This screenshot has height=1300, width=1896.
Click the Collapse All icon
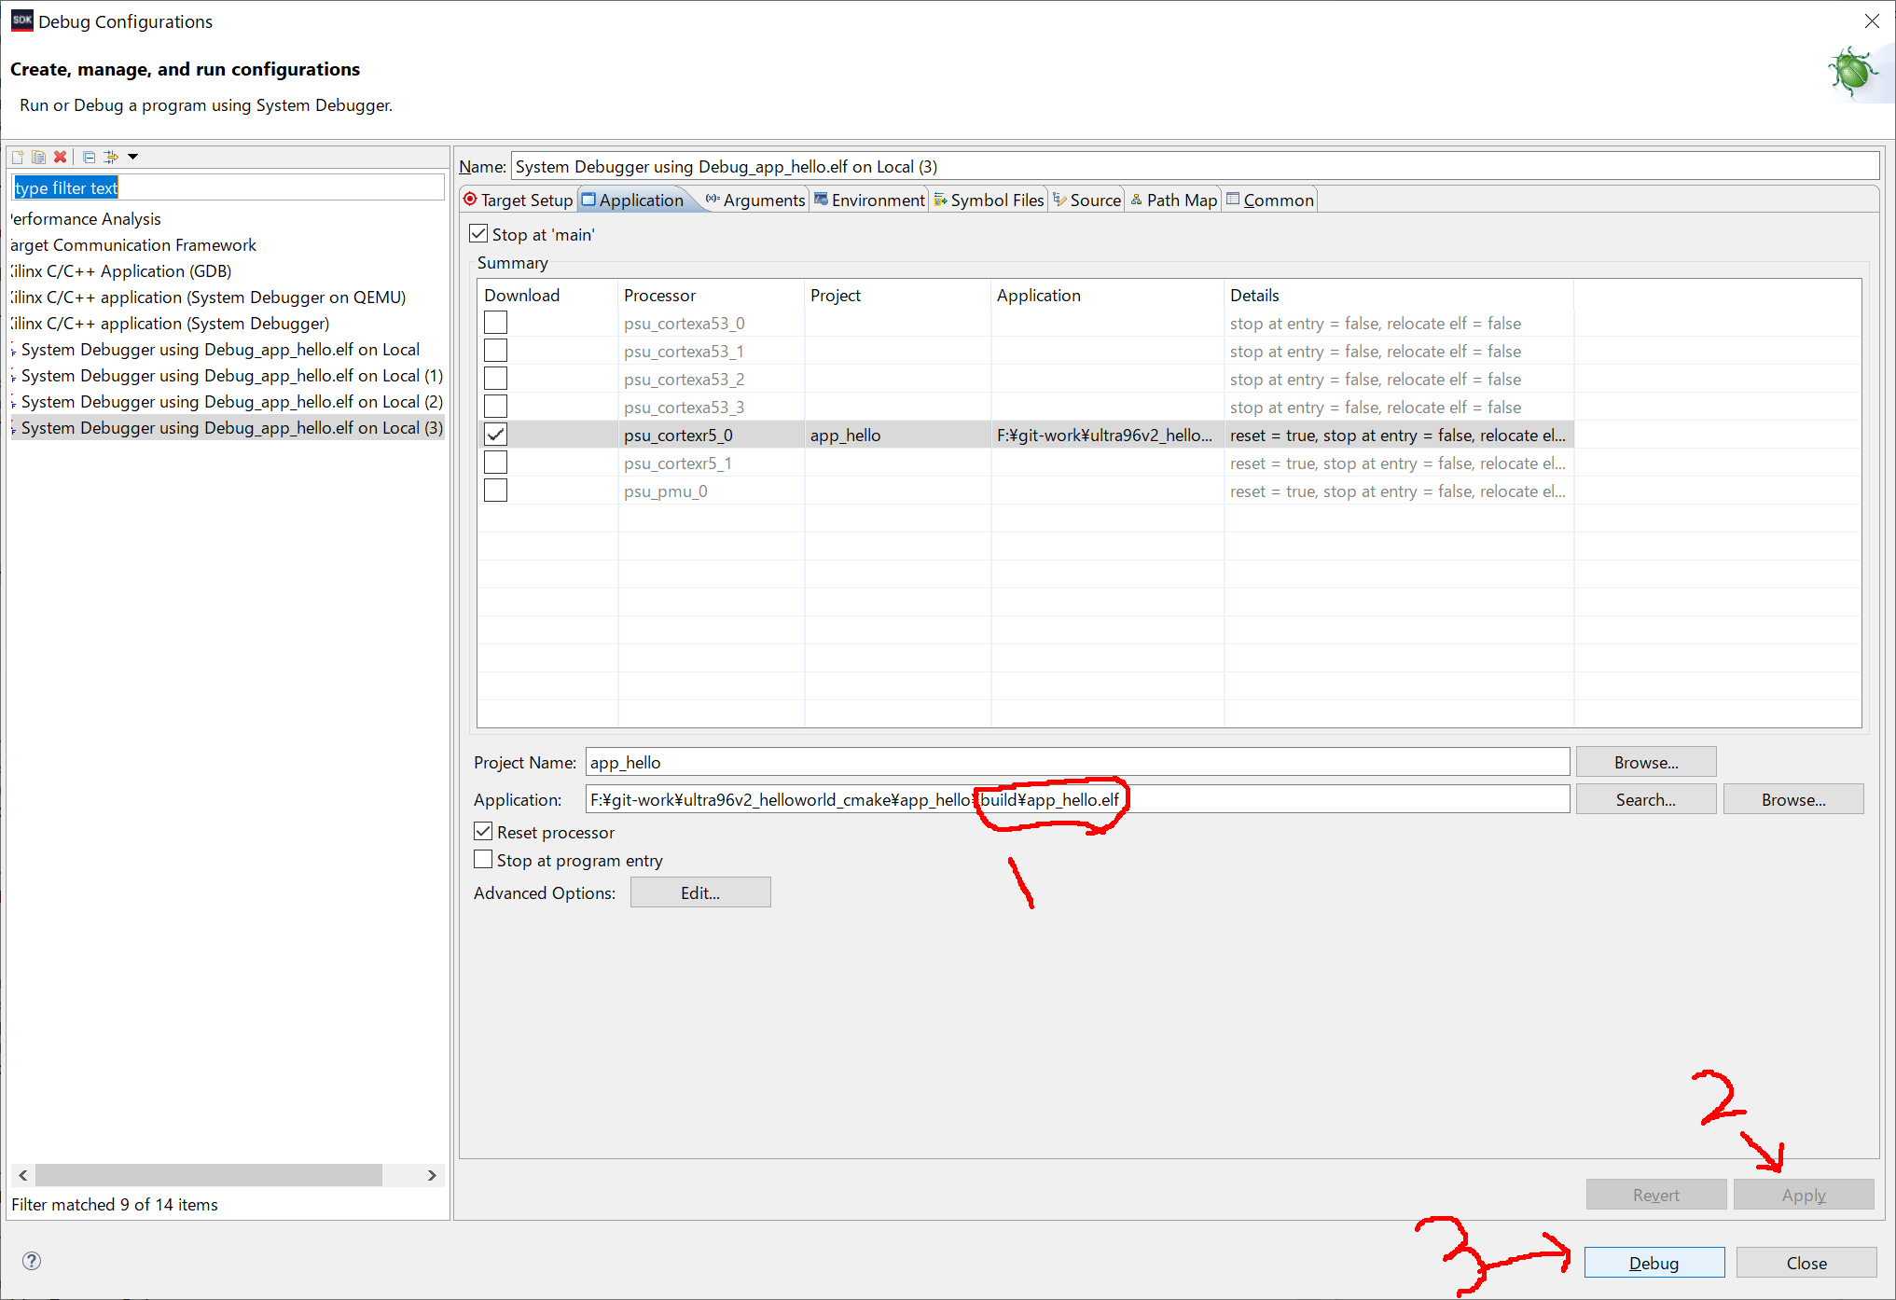pyautogui.click(x=89, y=157)
